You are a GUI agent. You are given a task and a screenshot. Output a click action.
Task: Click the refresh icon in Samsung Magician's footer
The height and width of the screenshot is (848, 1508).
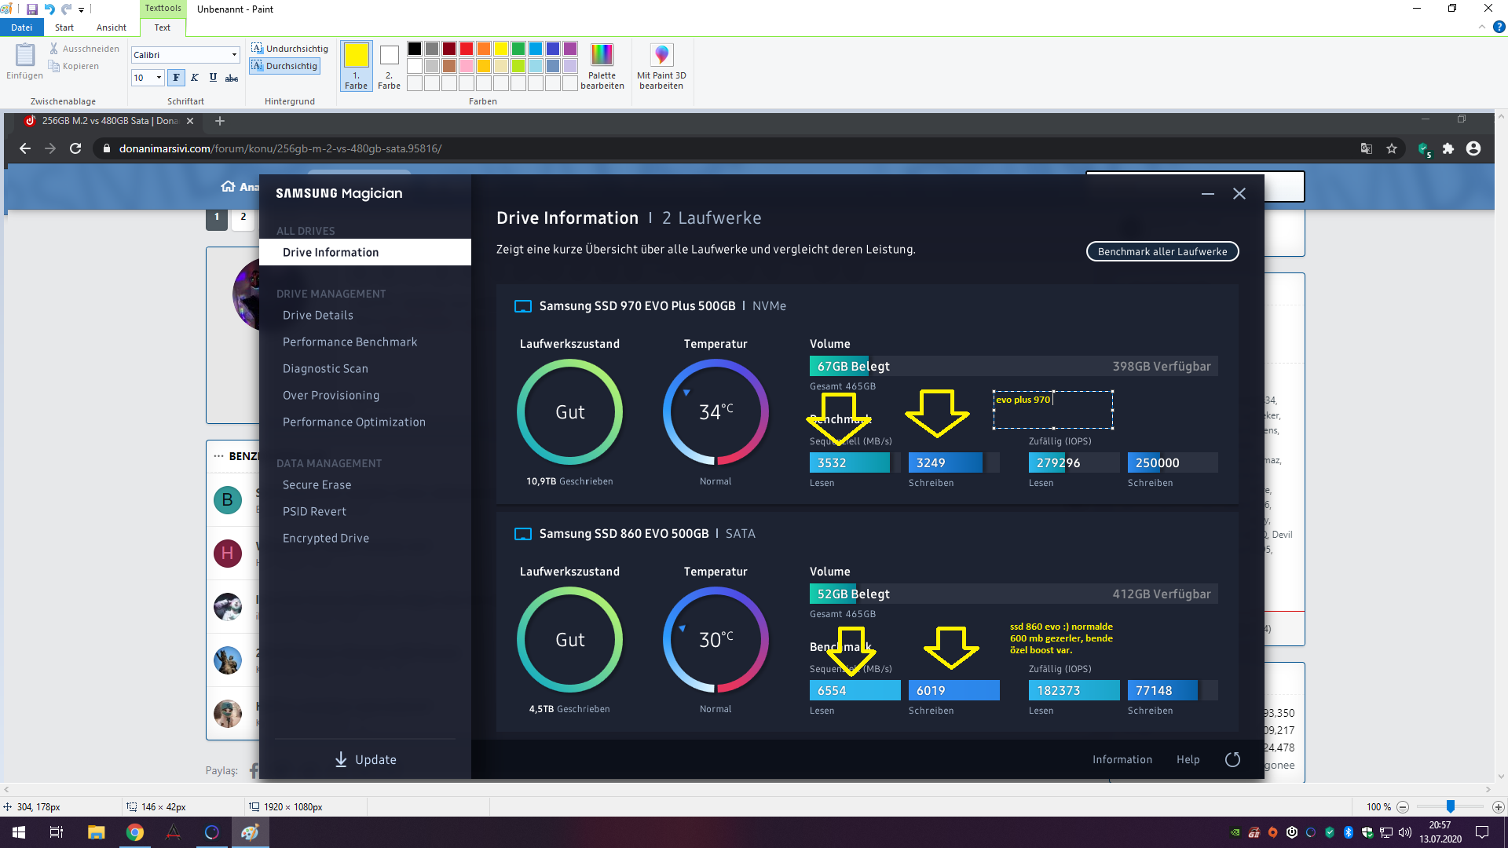(1233, 759)
